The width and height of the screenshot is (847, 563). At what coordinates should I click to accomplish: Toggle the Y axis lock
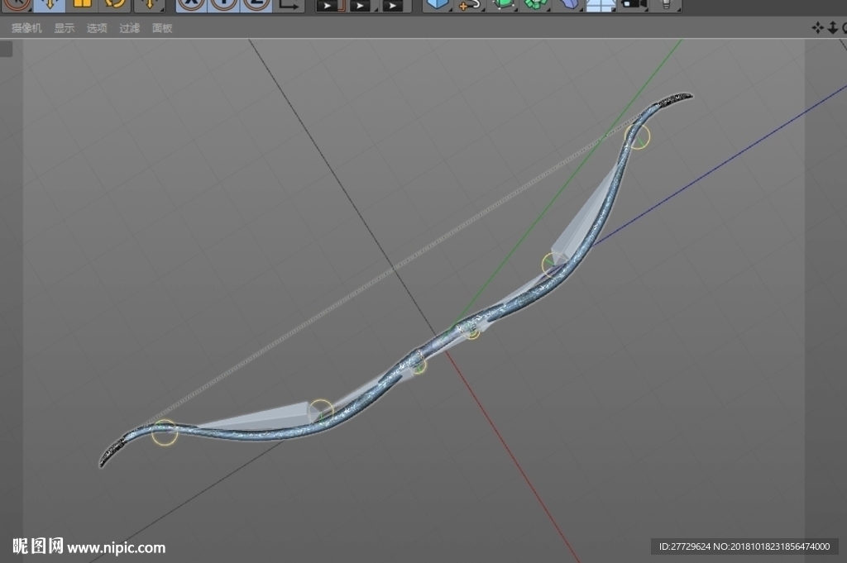click(x=223, y=5)
